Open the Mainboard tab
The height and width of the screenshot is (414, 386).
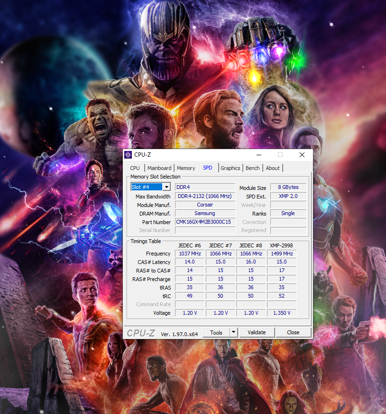pyautogui.click(x=159, y=168)
